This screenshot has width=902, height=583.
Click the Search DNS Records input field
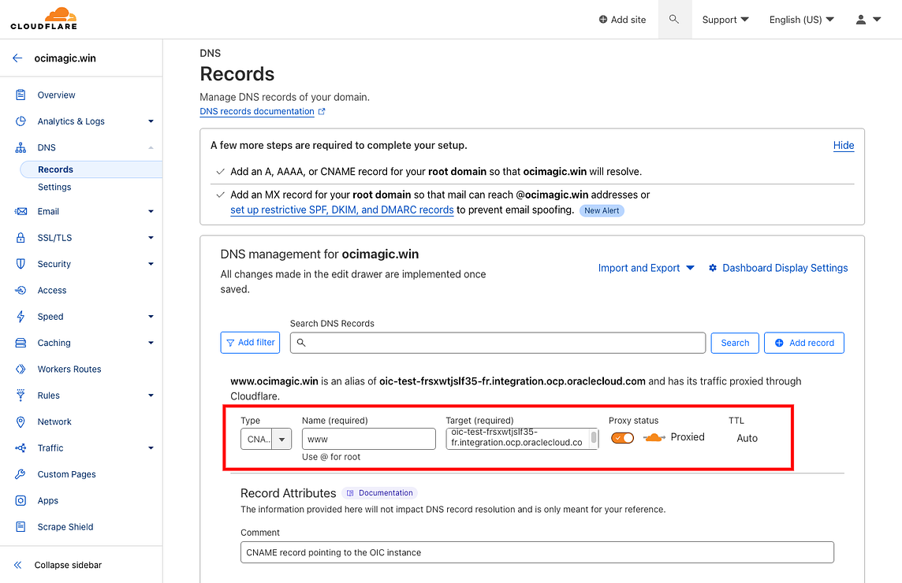point(498,343)
